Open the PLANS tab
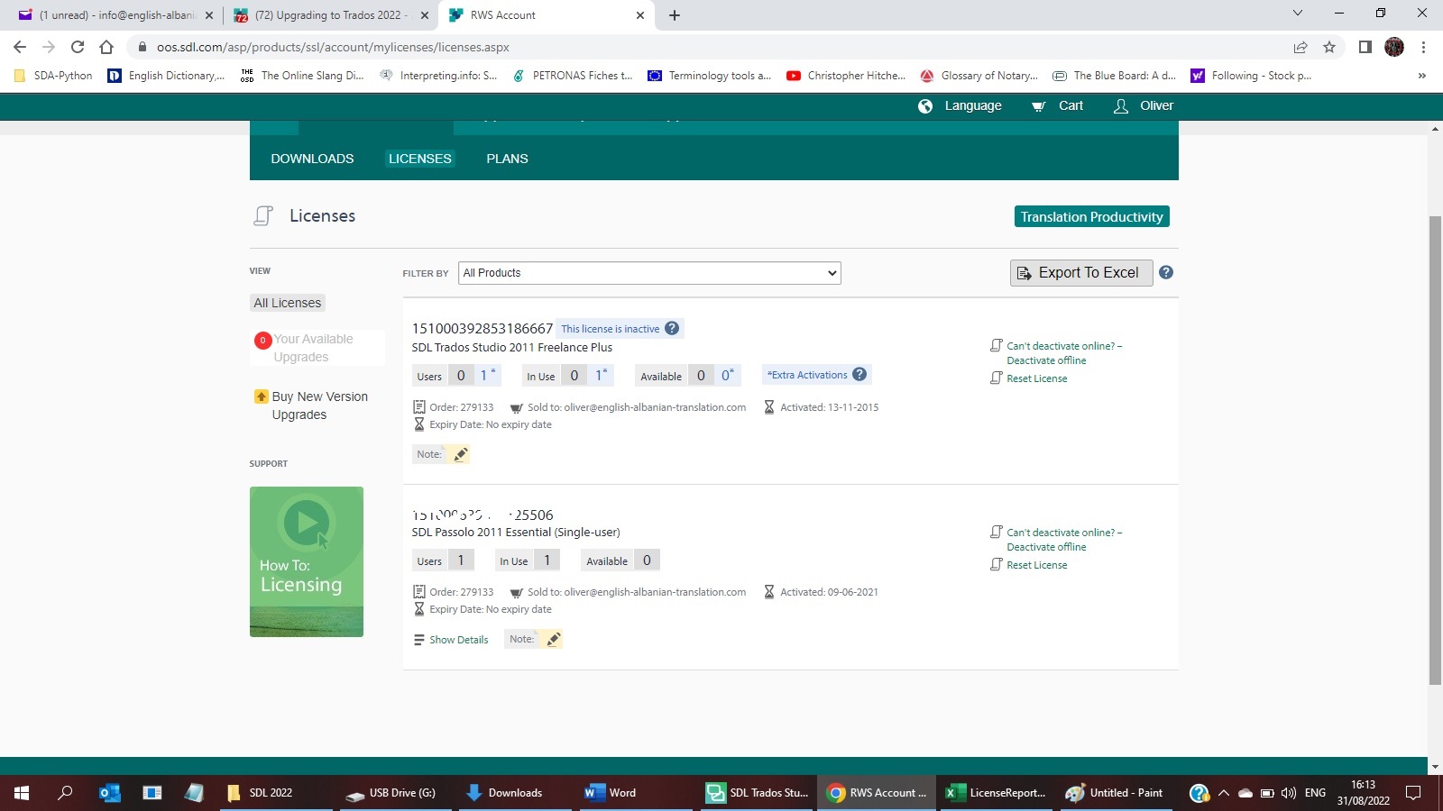The width and height of the screenshot is (1443, 811). pyautogui.click(x=507, y=159)
